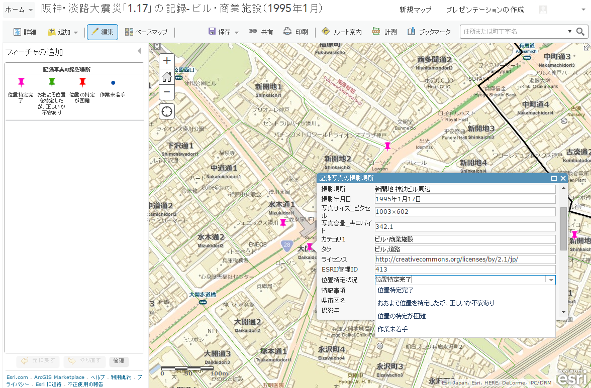Collapse the フィーチャの追加 side panel
The width and height of the screenshot is (591, 388).
139,51
